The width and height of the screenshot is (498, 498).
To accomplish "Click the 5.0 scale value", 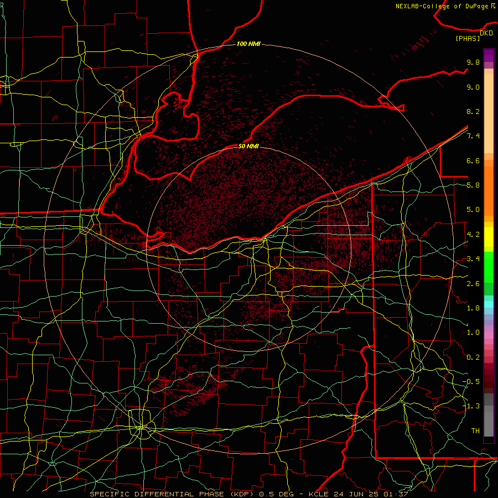I will click(473, 210).
